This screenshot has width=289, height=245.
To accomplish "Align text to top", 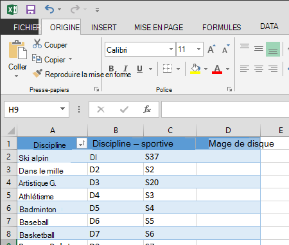I will pyautogui.click(x=245, y=46).
